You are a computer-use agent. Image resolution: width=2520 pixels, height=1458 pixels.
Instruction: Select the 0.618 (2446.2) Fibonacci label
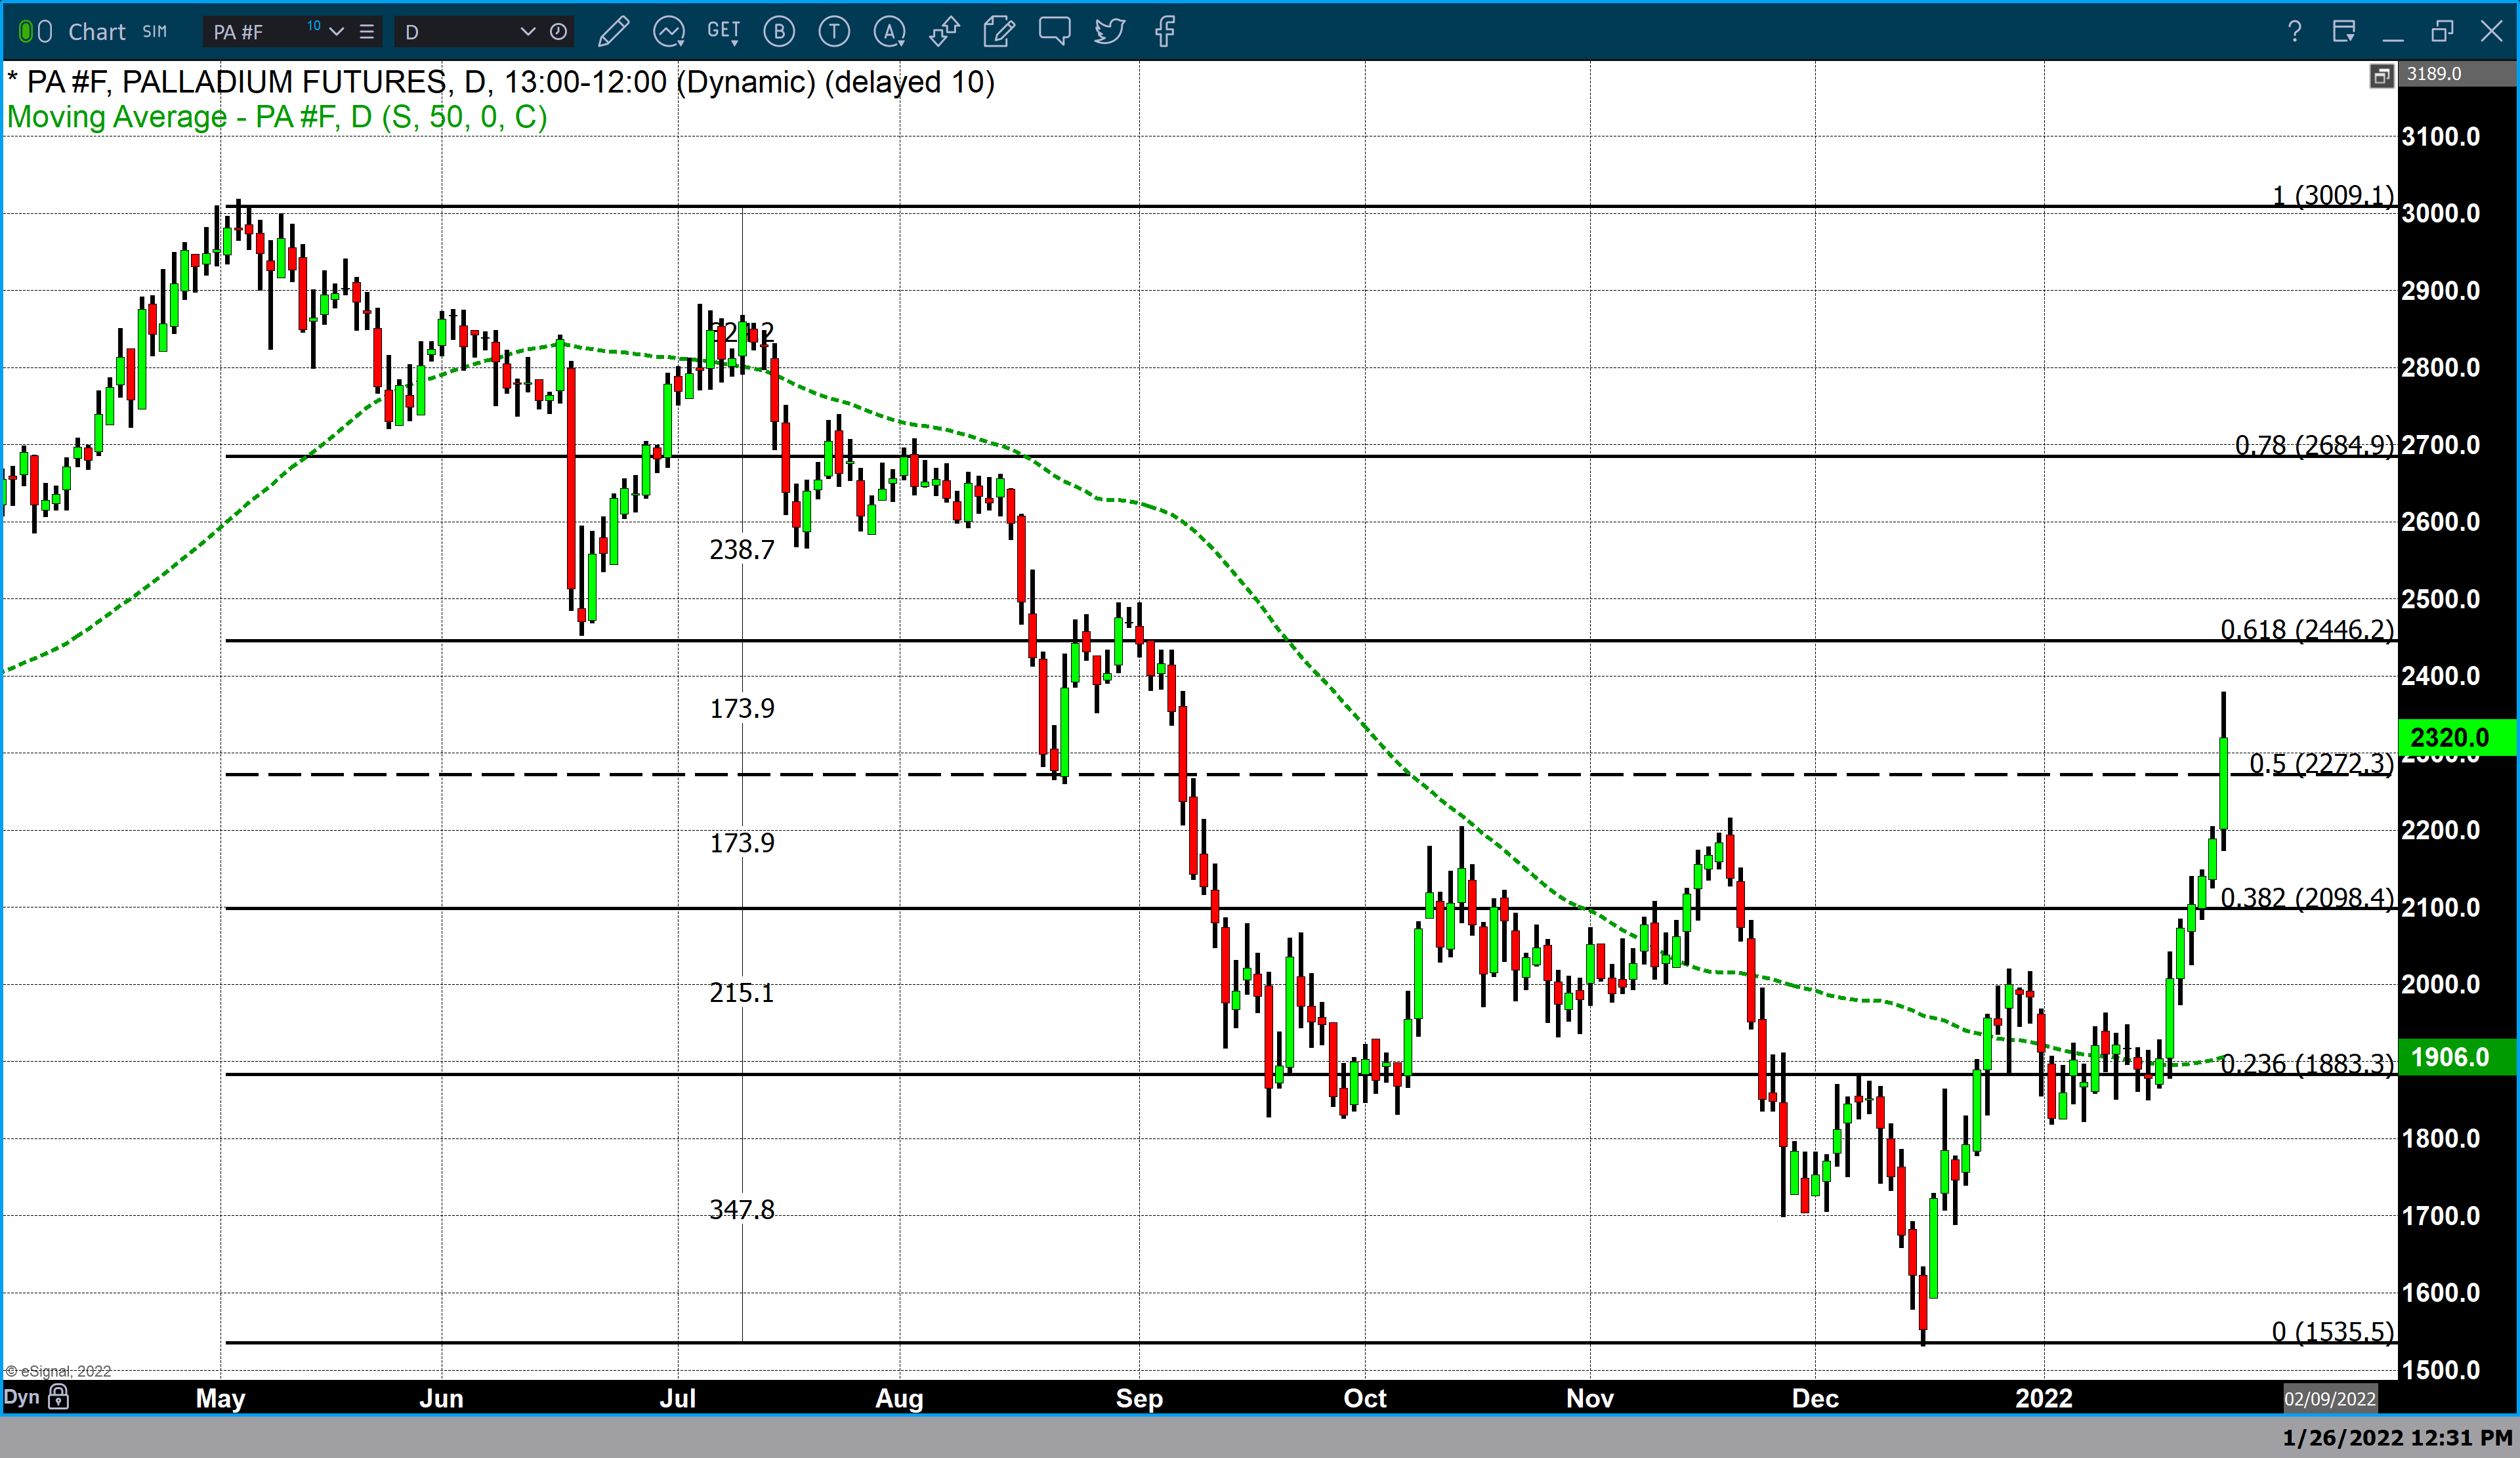point(2307,629)
